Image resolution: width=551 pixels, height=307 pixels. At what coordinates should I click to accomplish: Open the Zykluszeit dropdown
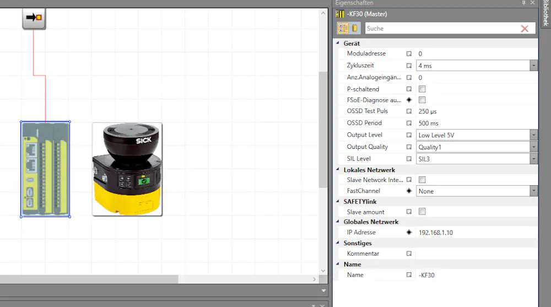click(x=533, y=66)
